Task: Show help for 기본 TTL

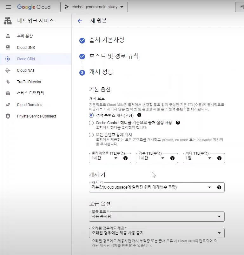Action: (x=172, y=158)
